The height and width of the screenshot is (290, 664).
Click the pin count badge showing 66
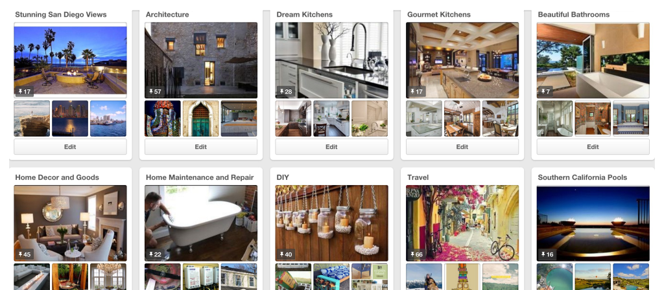416,254
